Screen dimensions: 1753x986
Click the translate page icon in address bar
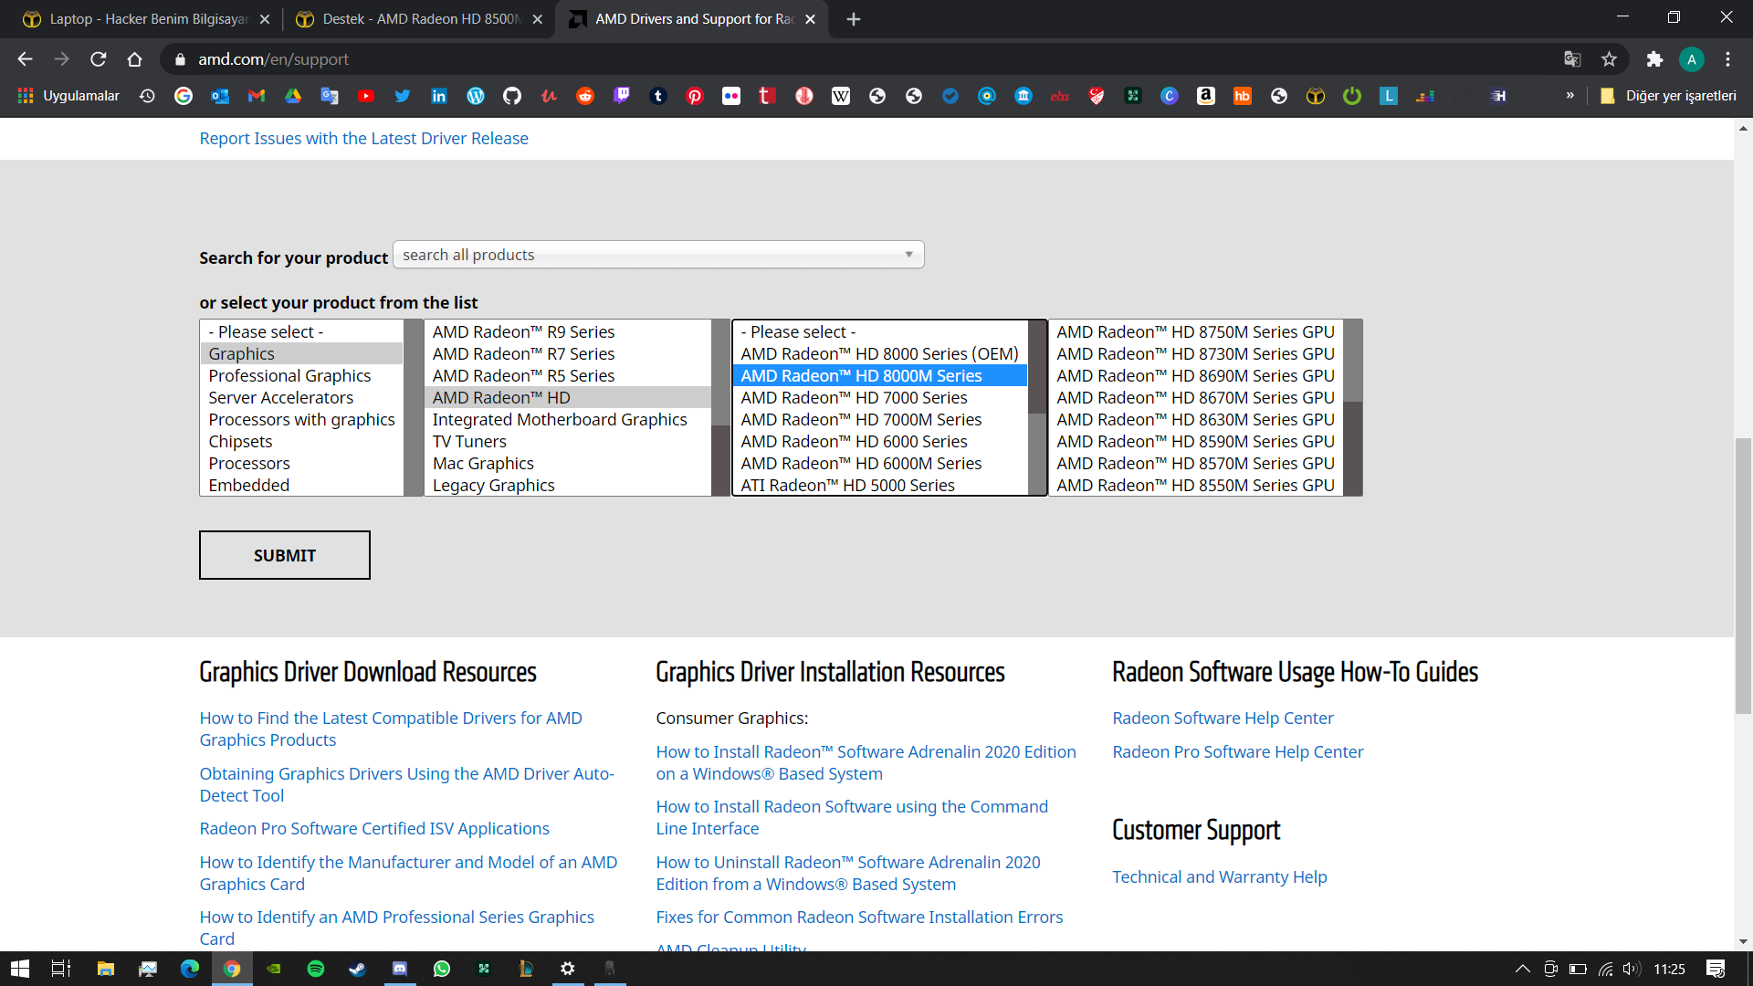pos(1572,59)
